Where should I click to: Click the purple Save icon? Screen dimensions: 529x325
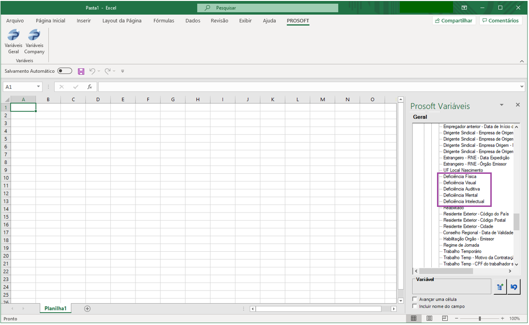(81, 71)
